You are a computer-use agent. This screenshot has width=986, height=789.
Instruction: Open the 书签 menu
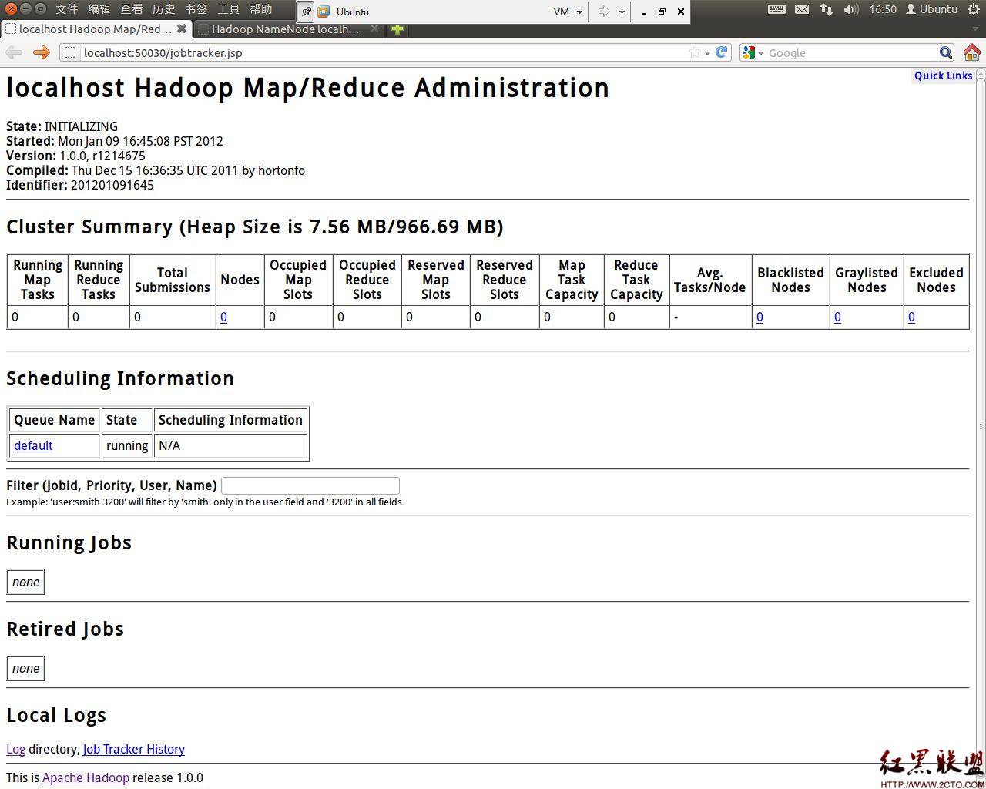coord(196,9)
